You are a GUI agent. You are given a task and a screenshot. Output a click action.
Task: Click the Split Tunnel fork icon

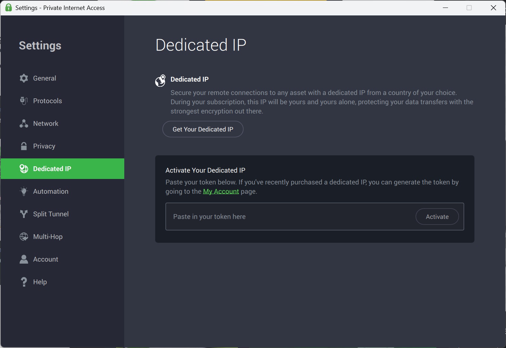(24, 214)
